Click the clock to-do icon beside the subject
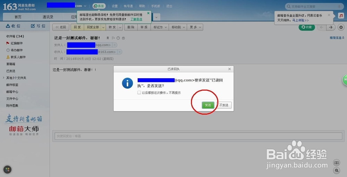This screenshot has width=347, height=177. [x=118, y=38]
